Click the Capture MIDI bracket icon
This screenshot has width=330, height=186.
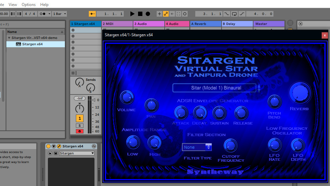[178, 14]
